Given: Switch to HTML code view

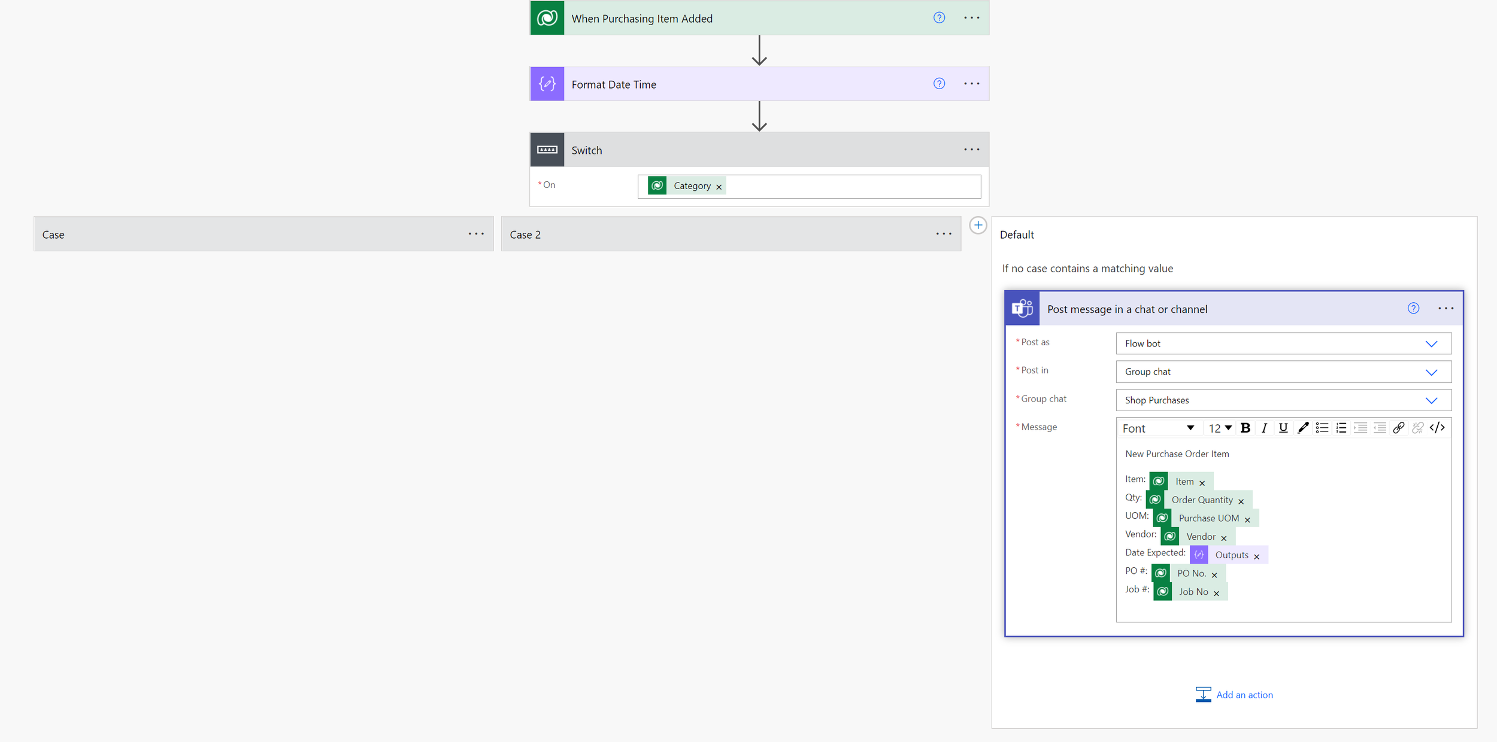Looking at the screenshot, I should point(1437,428).
